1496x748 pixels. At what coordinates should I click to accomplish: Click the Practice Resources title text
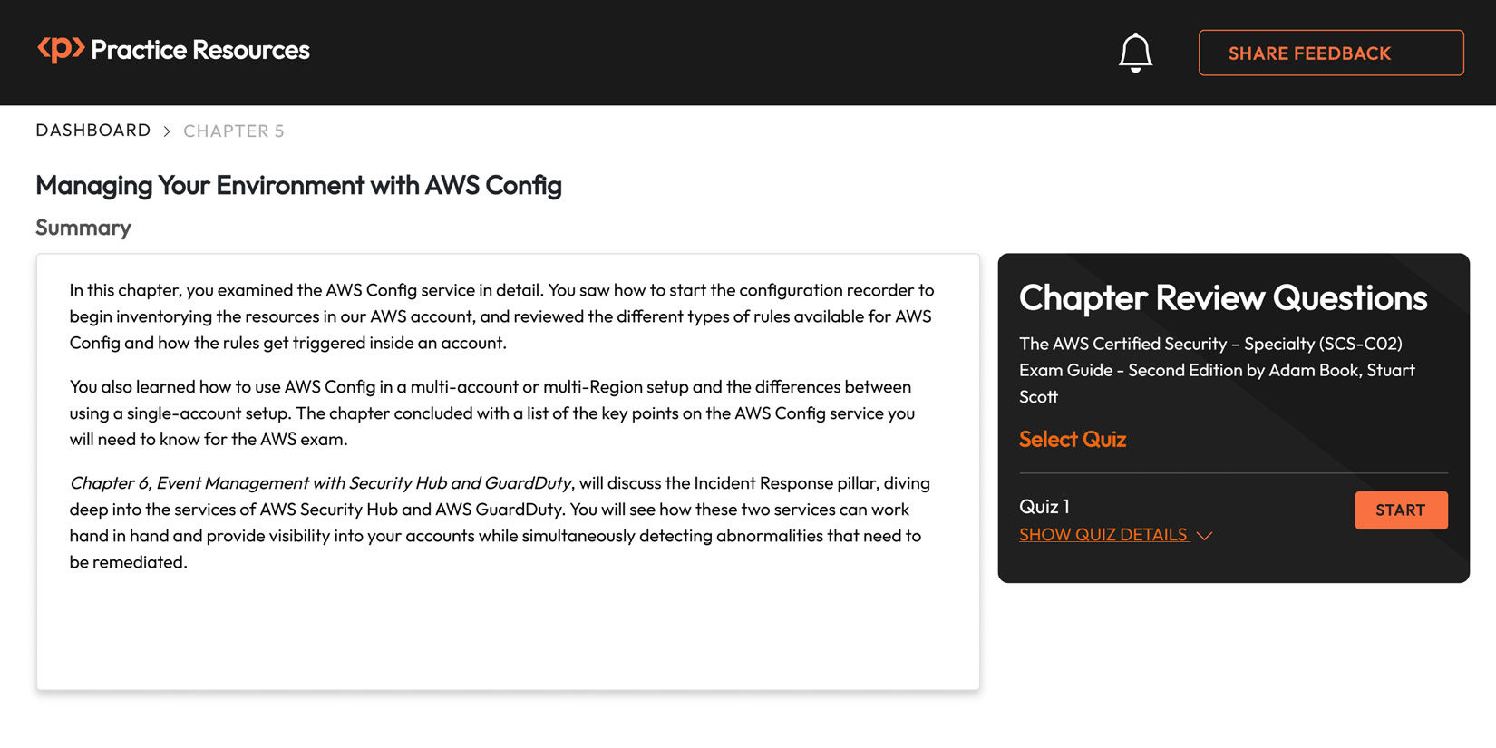click(200, 50)
